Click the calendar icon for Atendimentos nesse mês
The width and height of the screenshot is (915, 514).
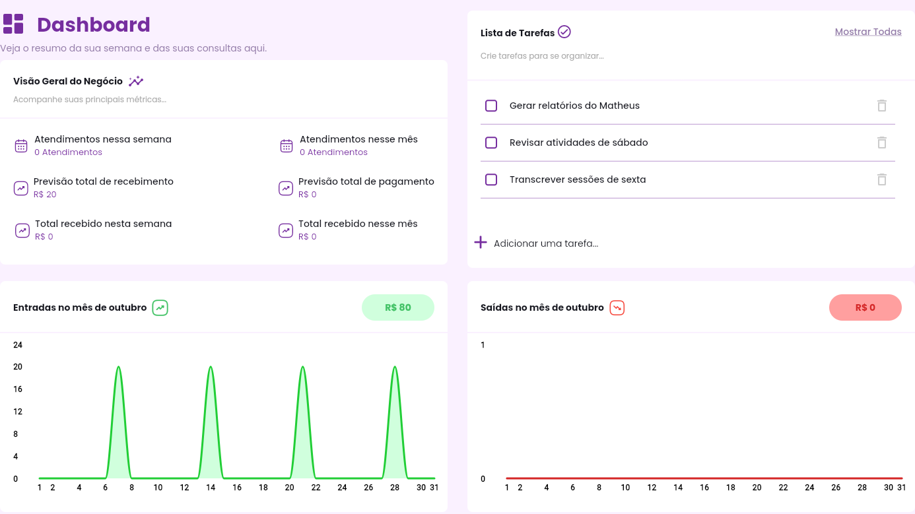pos(287,146)
